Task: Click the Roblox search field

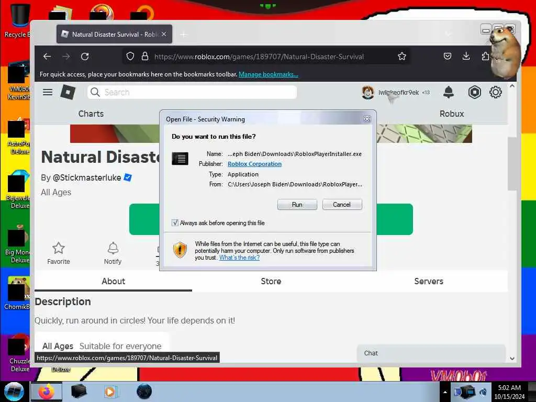Action: point(192,92)
